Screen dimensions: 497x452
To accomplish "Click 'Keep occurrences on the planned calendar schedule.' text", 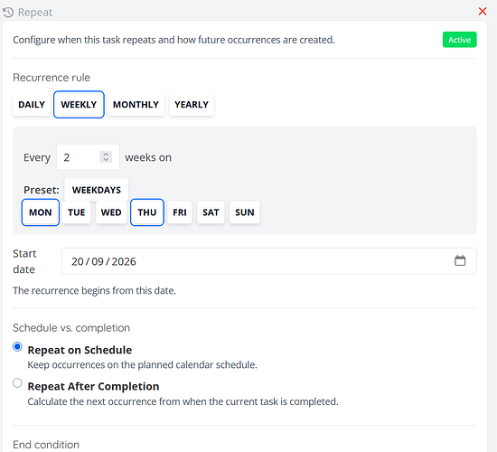I will point(142,365).
